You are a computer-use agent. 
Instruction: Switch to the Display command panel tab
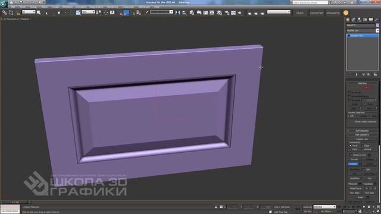(x=371, y=20)
